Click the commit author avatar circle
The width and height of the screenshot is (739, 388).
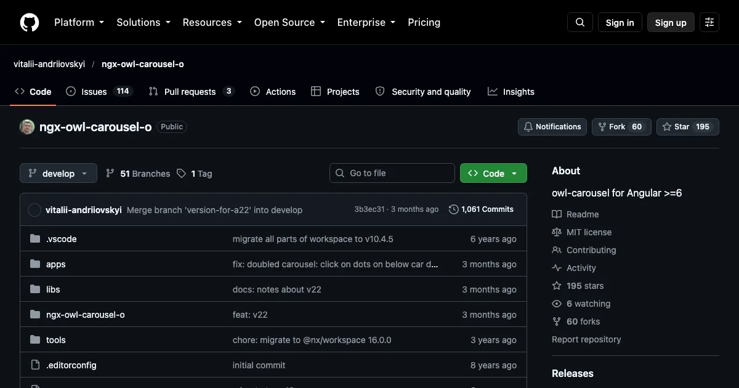34,210
